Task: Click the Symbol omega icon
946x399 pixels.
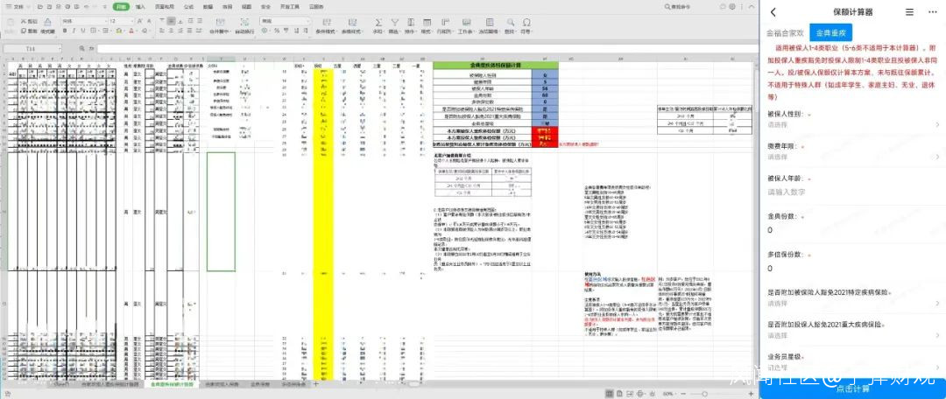Action: [526, 22]
